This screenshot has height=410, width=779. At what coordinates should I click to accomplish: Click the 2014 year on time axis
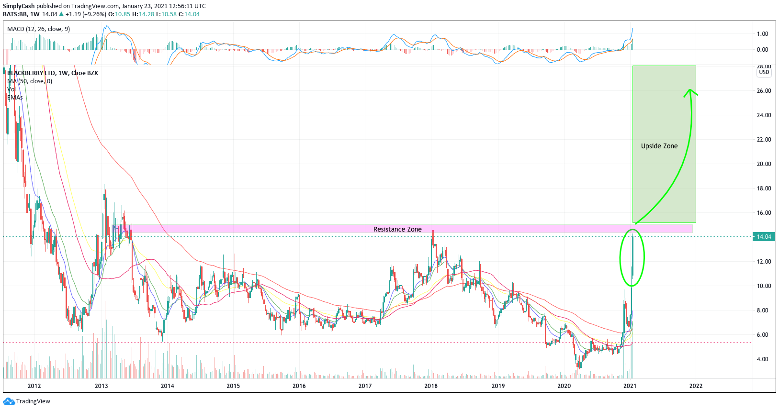click(x=168, y=386)
